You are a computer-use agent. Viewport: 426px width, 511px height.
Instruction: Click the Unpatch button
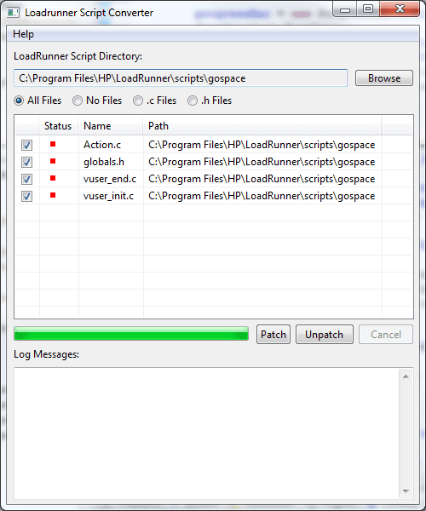[x=325, y=335]
